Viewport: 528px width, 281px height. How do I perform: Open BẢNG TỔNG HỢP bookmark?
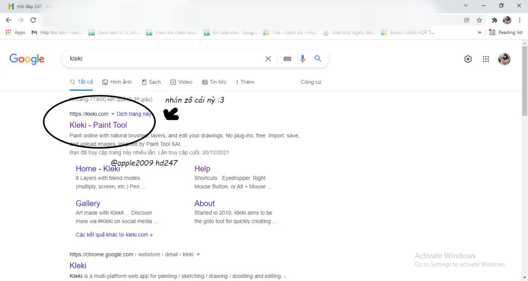click(x=408, y=32)
